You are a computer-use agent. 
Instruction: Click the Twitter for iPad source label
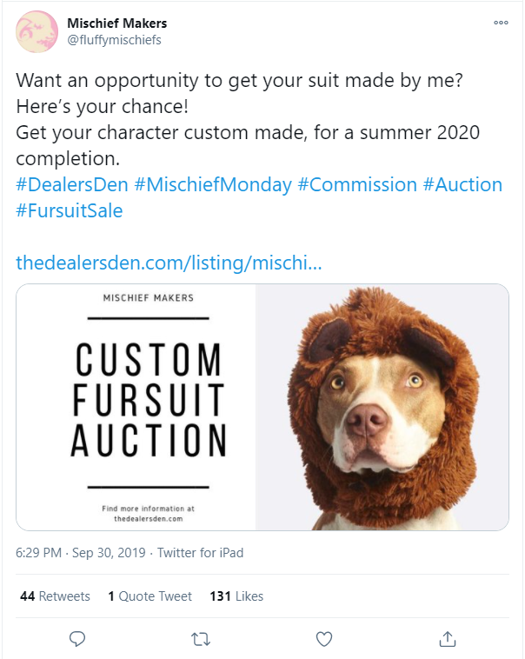click(203, 553)
